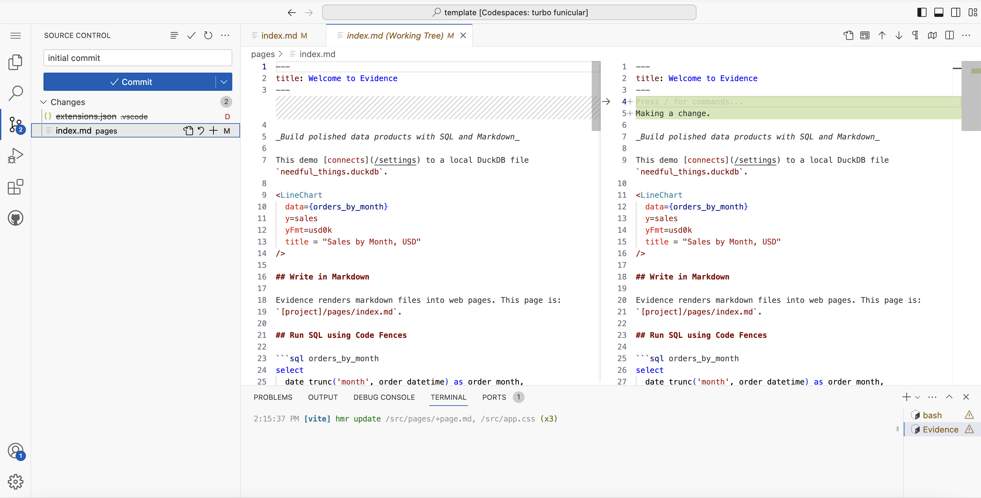Screen dimensions: 981x498
Task: Open the Manage gear menu
Action: click(x=16, y=482)
